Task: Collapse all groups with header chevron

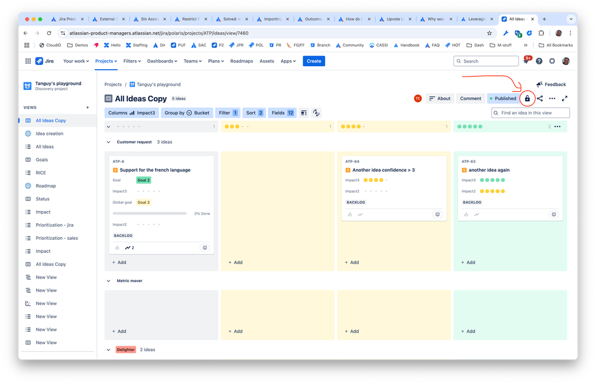Action: click(109, 126)
